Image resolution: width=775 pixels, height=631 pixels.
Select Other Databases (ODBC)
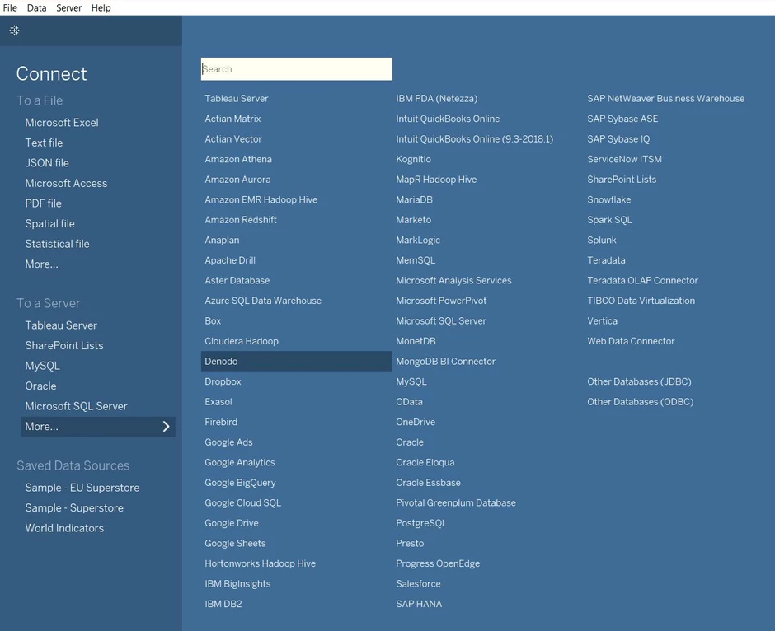[640, 402]
